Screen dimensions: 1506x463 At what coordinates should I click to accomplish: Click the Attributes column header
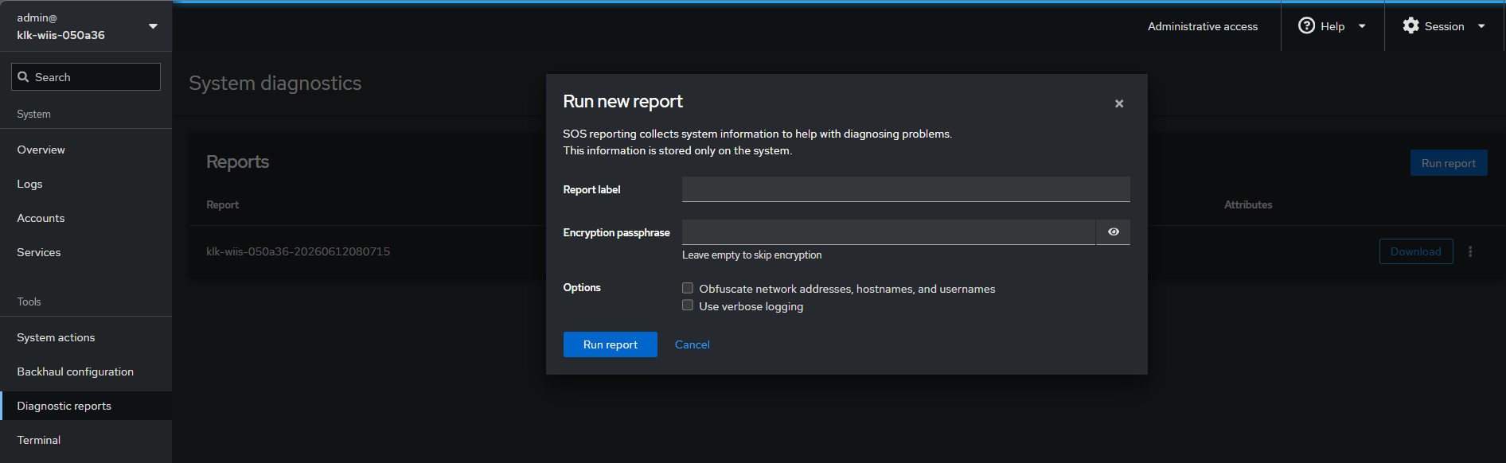point(1247,204)
